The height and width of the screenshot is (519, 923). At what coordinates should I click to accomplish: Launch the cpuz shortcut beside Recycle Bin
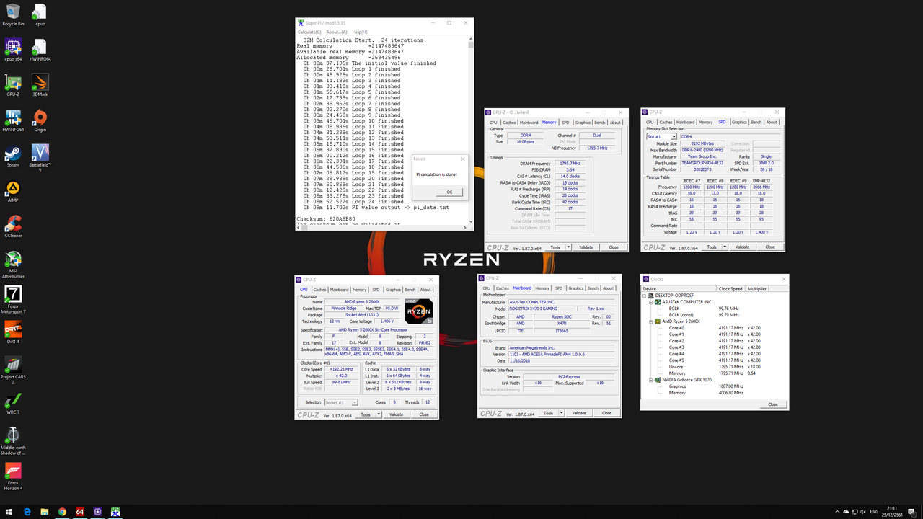(40, 14)
